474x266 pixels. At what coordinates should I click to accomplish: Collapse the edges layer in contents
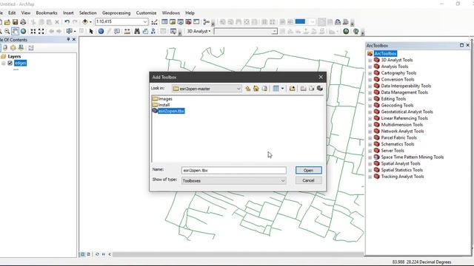[4, 63]
